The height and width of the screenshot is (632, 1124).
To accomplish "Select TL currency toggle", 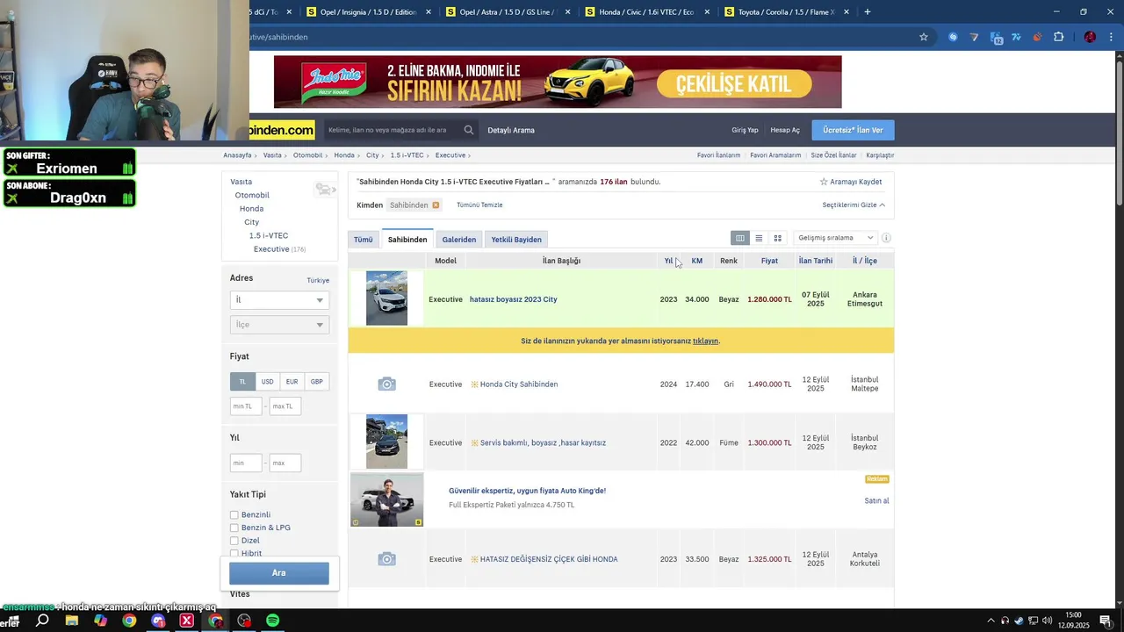I will coord(242,382).
